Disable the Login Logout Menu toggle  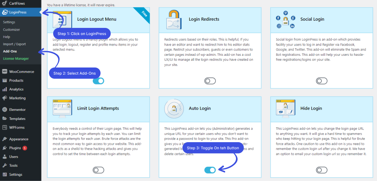point(98,81)
